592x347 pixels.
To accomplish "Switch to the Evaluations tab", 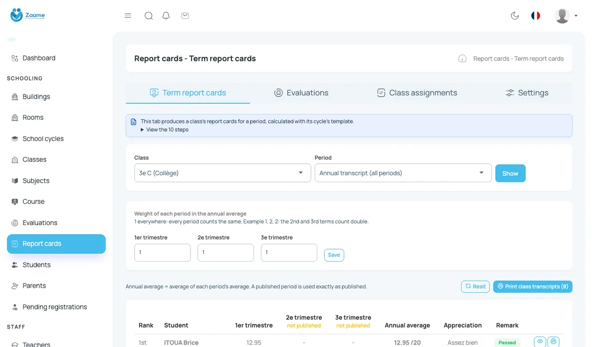I will coord(301,93).
